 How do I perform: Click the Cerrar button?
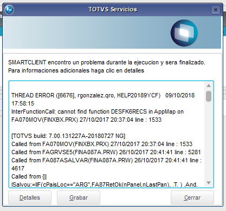tap(192, 197)
